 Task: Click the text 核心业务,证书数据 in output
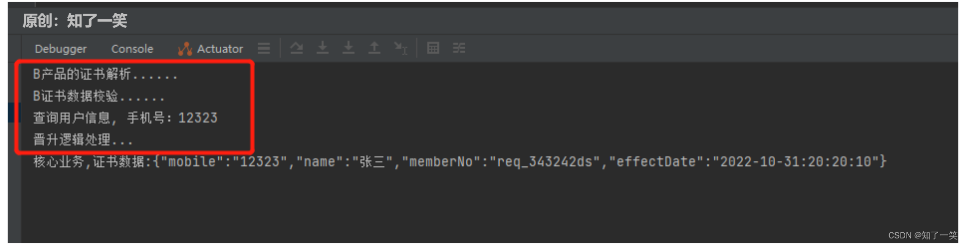click(x=89, y=162)
